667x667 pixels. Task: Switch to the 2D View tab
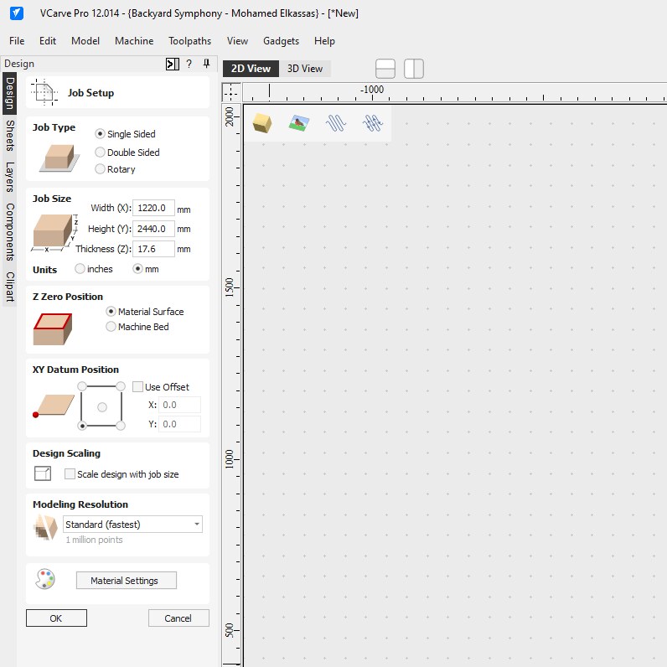click(251, 69)
